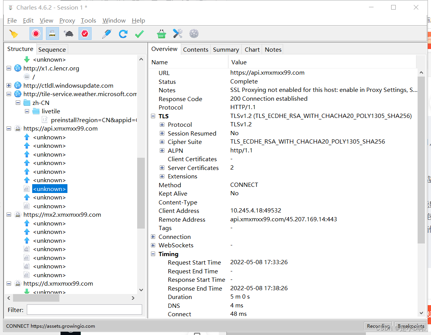Expand the Cipher Suite row
Image resolution: width=431 pixels, height=335 pixels.
[162, 142]
